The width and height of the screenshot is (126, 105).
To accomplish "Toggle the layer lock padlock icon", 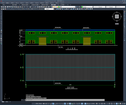I will pyautogui.click(x=57, y=7).
